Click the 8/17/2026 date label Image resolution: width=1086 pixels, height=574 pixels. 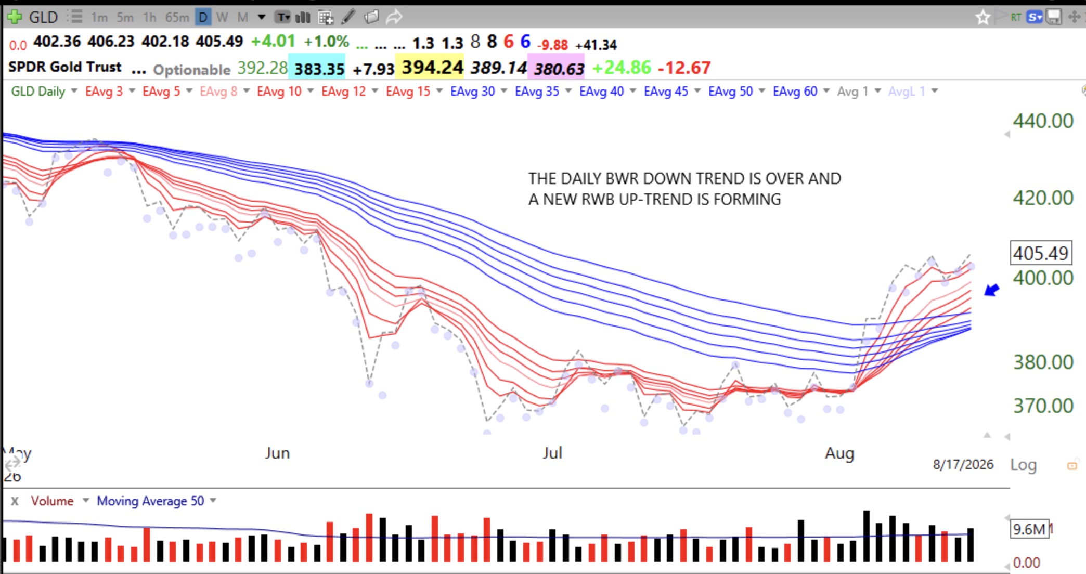(x=963, y=464)
